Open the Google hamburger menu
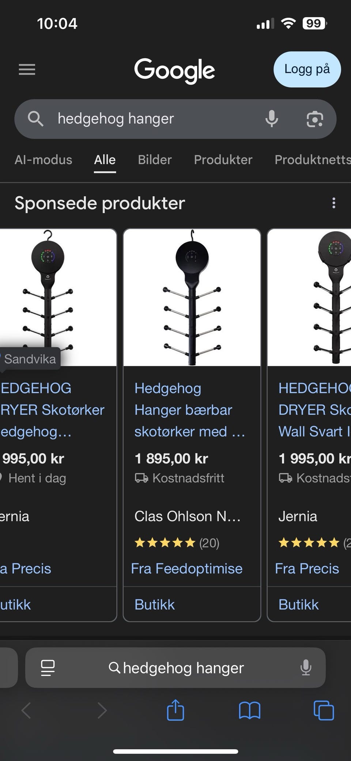Screen dimensions: 351x761 (x=27, y=69)
